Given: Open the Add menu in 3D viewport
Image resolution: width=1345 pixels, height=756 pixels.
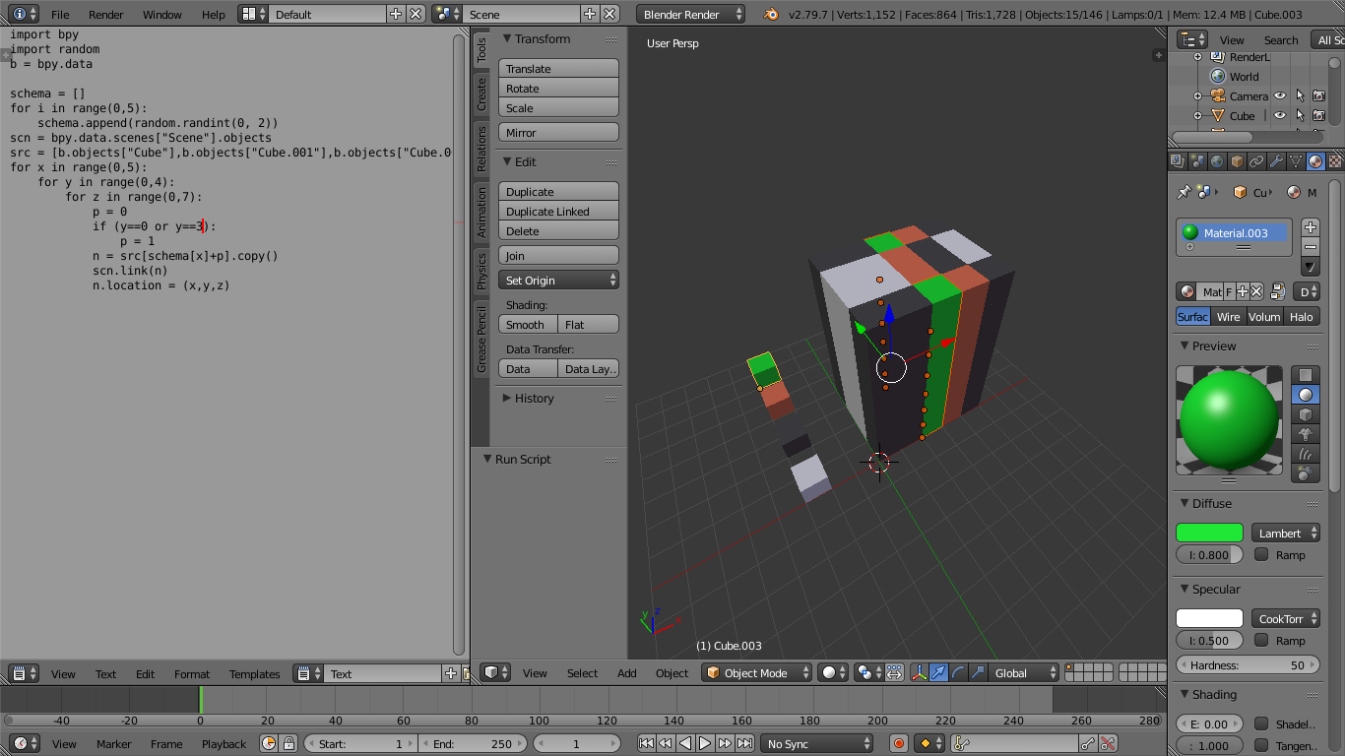Looking at the screenshot, I should pos(627,673).
